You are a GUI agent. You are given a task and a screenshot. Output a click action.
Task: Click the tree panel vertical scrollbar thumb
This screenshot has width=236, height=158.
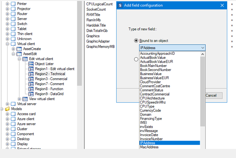tap(79, 43)
